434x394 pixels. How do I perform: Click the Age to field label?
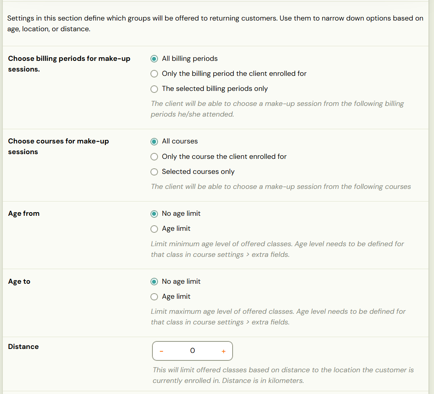(x=19, y=281)
